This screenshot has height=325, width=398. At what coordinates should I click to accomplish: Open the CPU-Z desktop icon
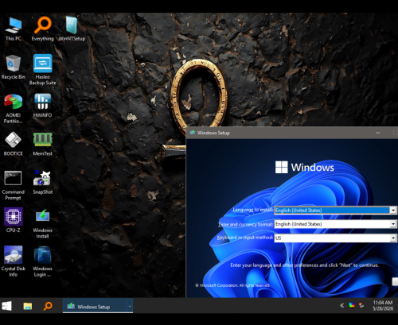click(14, 220)
